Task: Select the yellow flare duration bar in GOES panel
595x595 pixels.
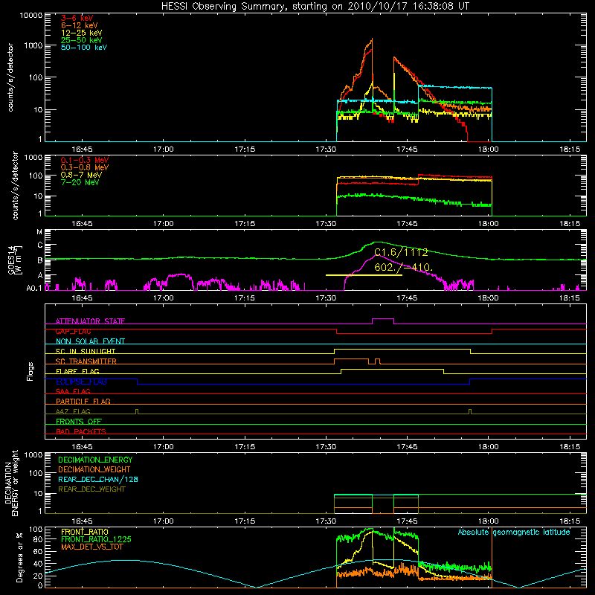Action: [x=364, y=275]
